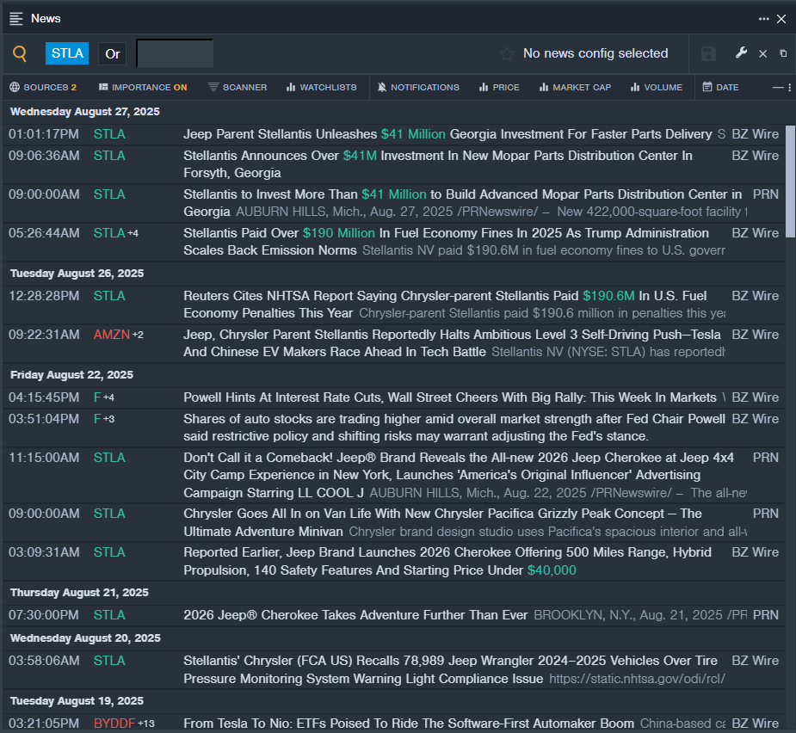Open From Tesla To Nio ETFs headline

pyautogui.click(x=409, y=724)
